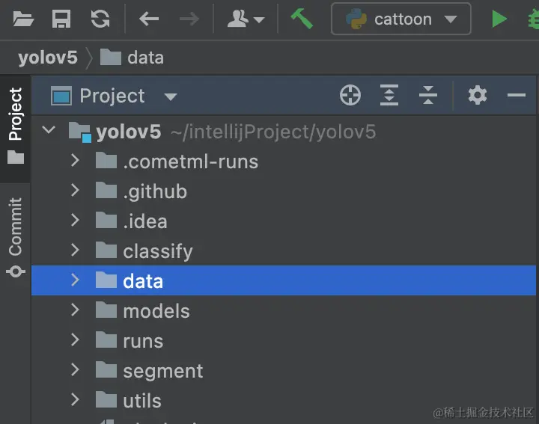
Task: Expand the models folder
Action: click(75, 310)
